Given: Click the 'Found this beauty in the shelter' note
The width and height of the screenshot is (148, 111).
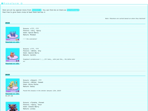Looking at the screenshot, I should point(42,91).
